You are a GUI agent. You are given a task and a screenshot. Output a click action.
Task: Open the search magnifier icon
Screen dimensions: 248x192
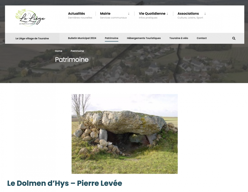click(x=234, y=38)
